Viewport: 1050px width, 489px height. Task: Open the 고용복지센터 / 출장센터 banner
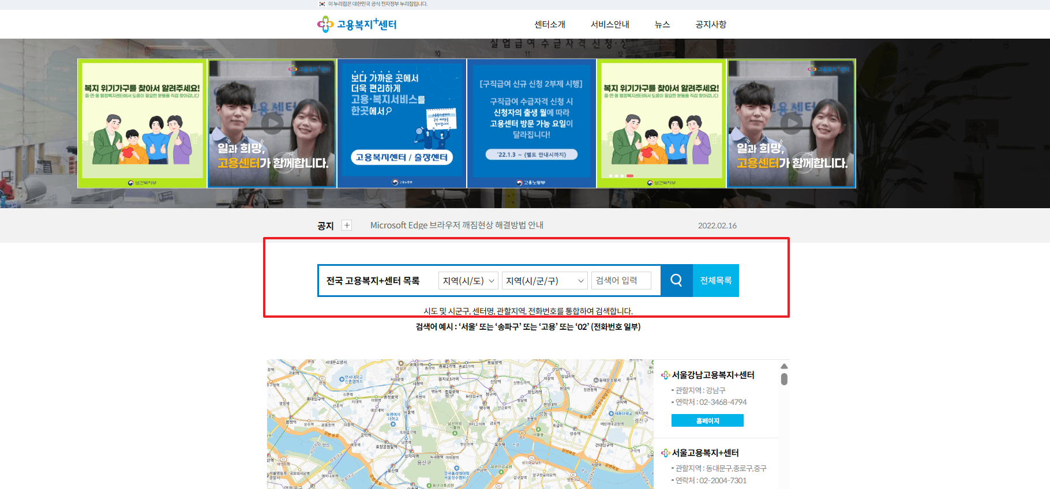[402, 123]
